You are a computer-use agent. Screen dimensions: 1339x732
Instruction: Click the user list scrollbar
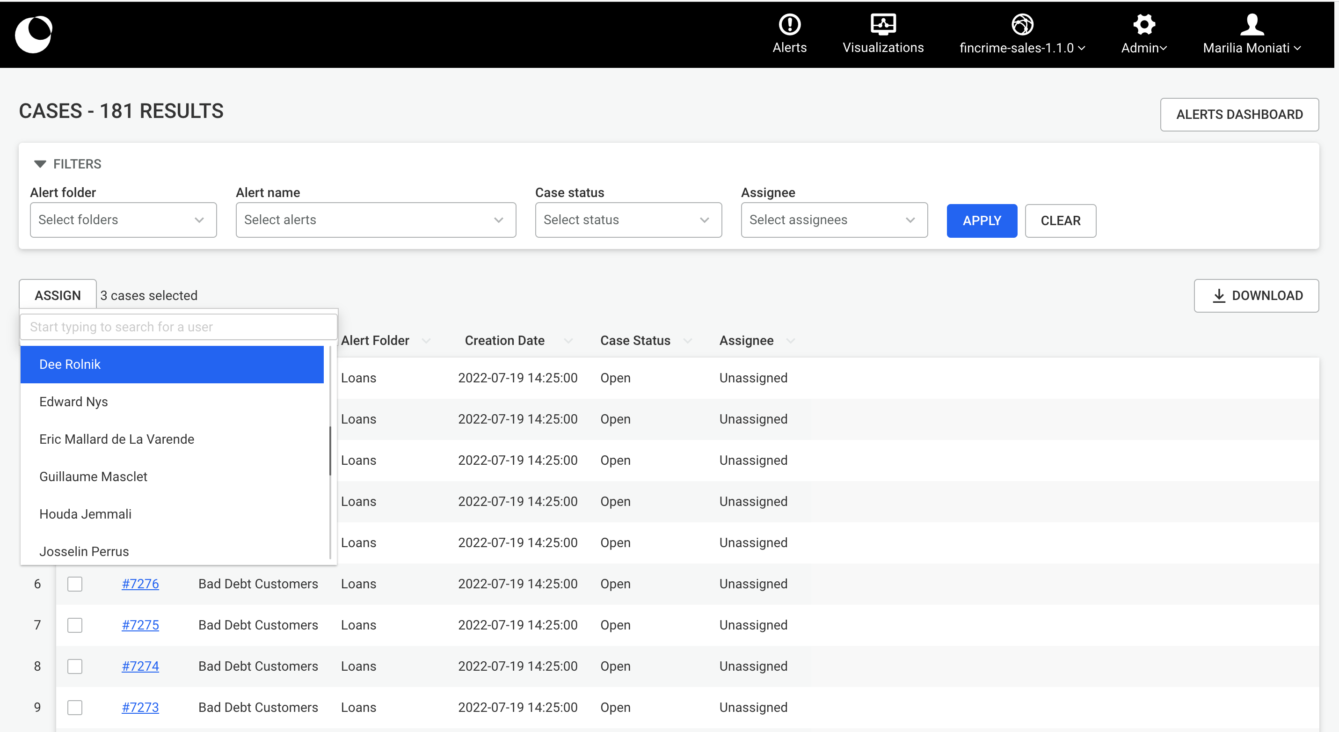[330, 451]
